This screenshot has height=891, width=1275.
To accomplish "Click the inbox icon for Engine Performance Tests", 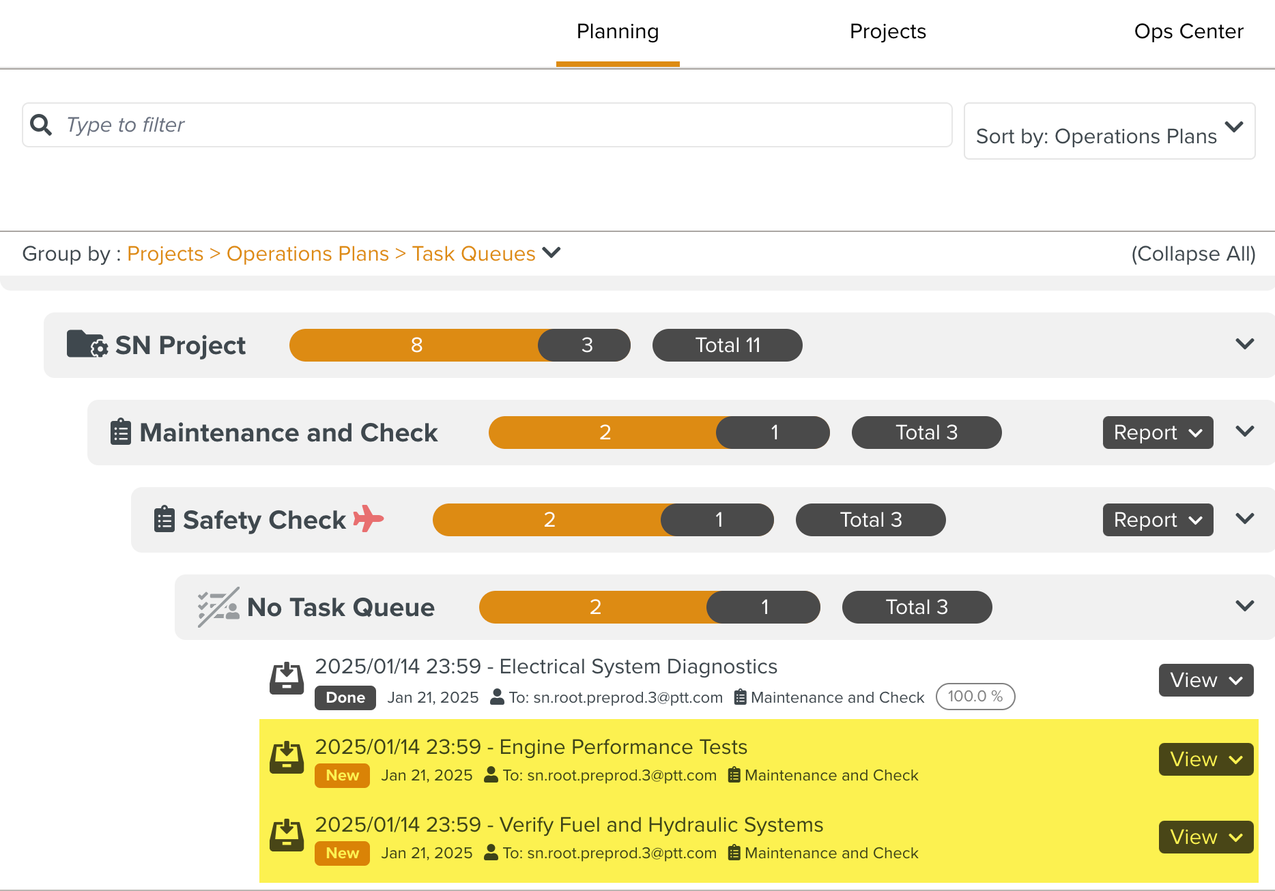I will tap(287, 758).
